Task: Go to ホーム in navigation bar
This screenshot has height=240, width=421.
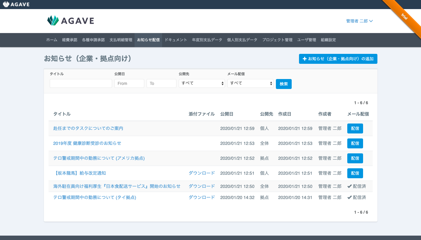Action: 52,40
